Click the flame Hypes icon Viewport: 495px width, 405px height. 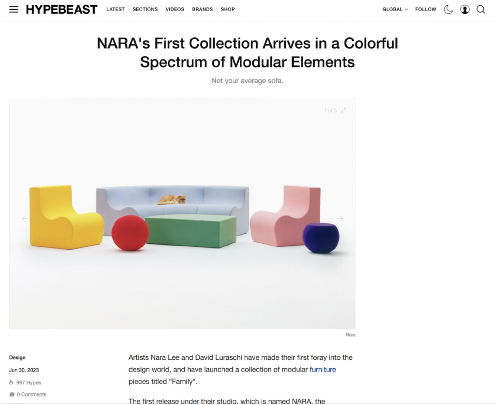[11, 382]
